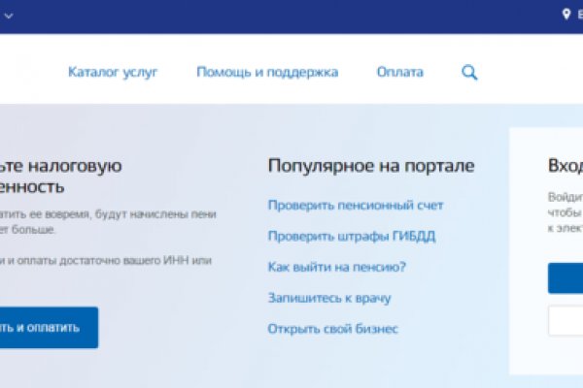Click the region name beside the pin
Image resolution: width=583 pixels, height=388 pixels.
point(578,15)
